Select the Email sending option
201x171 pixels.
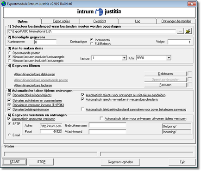(9, 135)
